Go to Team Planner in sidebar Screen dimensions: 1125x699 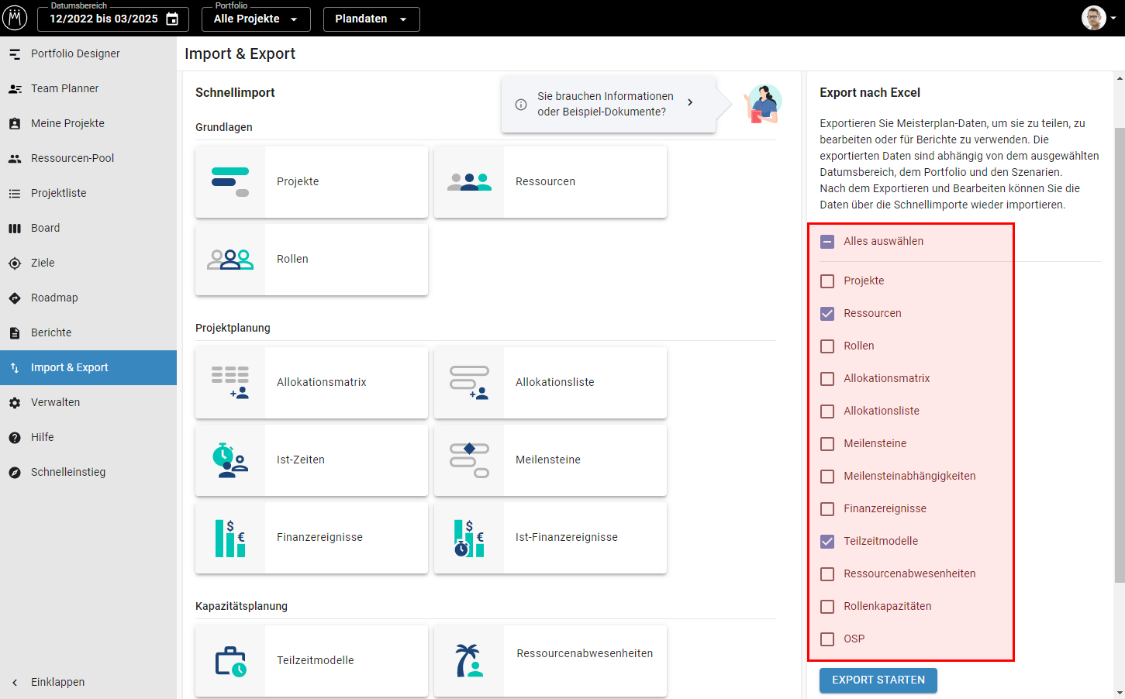coord(65,88)
